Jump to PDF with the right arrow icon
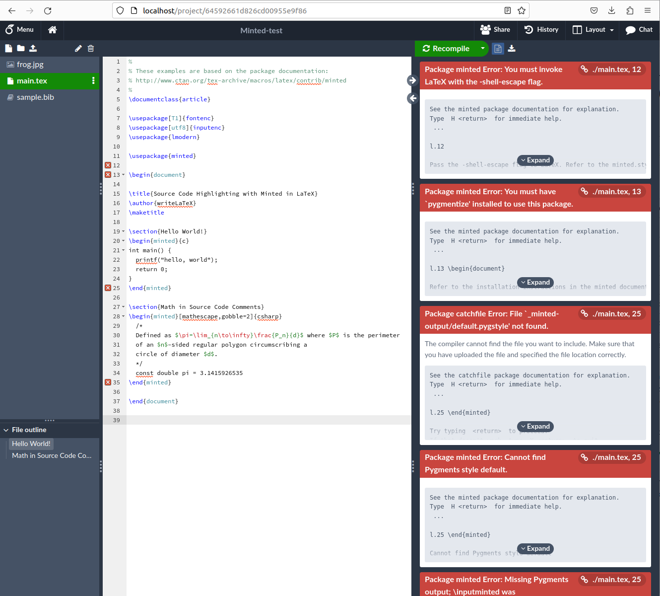The width and height of the screenshot is (660, 596). point(412,80)
